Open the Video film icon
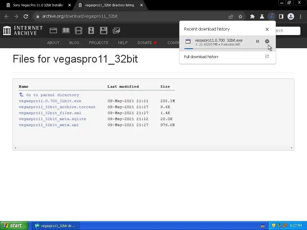This screenshot has height=230, width=307. pos(79,31)
